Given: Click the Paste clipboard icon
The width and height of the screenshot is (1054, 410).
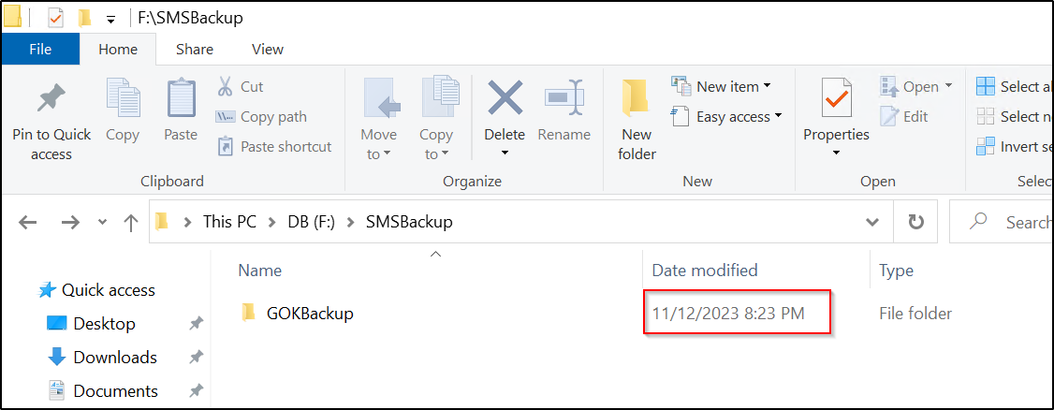Looking at the screenshot, I should coord(181,99).
